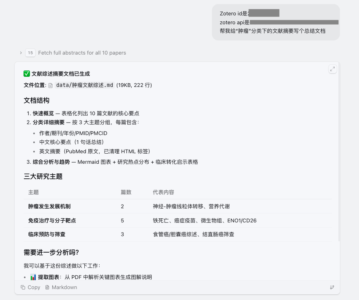
Task: Click count '2' in 肿瘤发生发展机制 row
Action: coord(122,206)
